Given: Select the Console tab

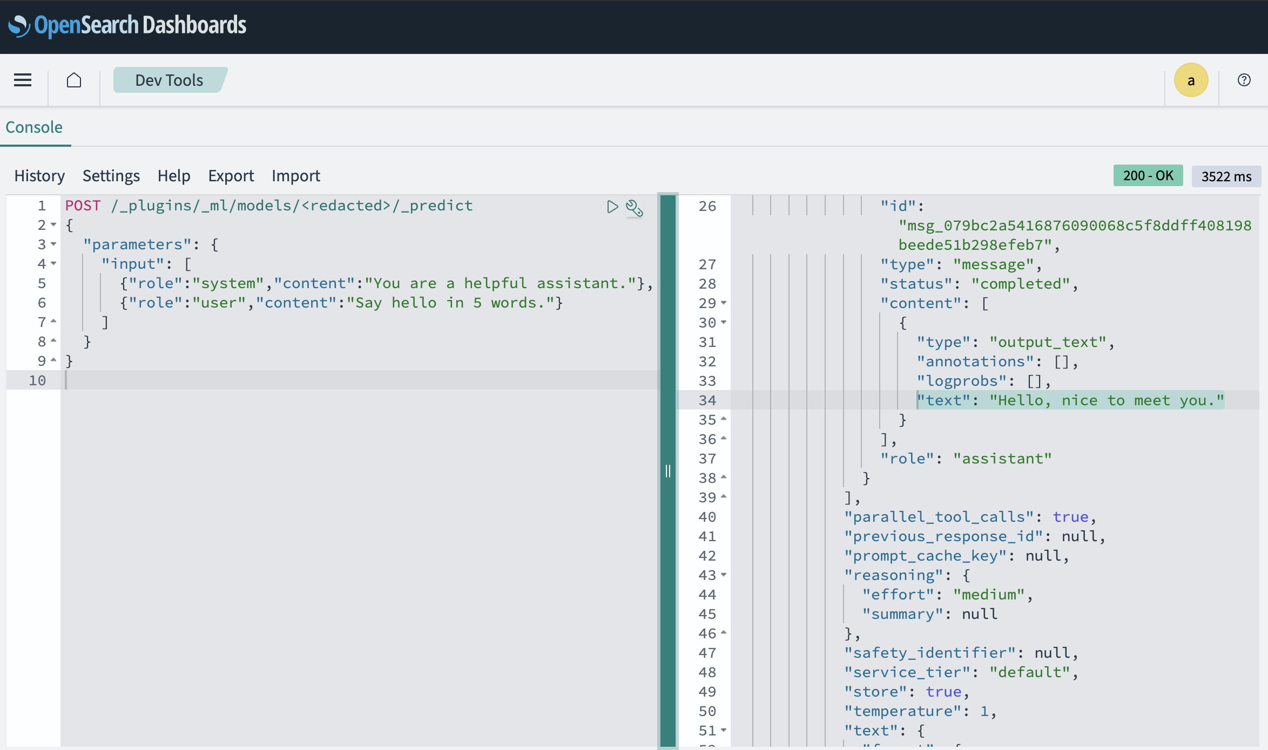Looking at the screenshot, I should [x=34, y=127].
